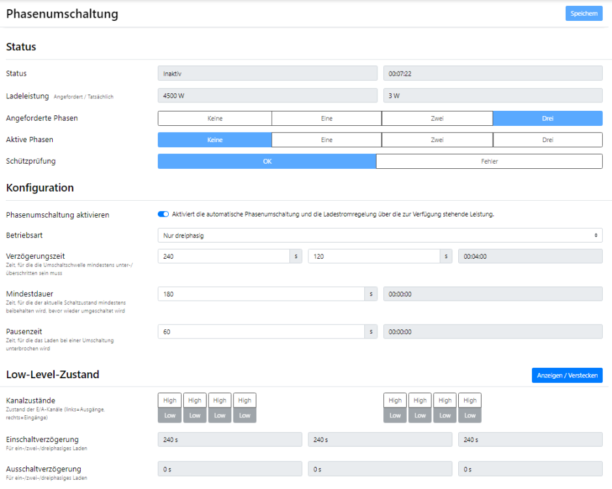Click the last input channel High button
The height and width of the screenshot is (489, 612).
pos(470,400)
